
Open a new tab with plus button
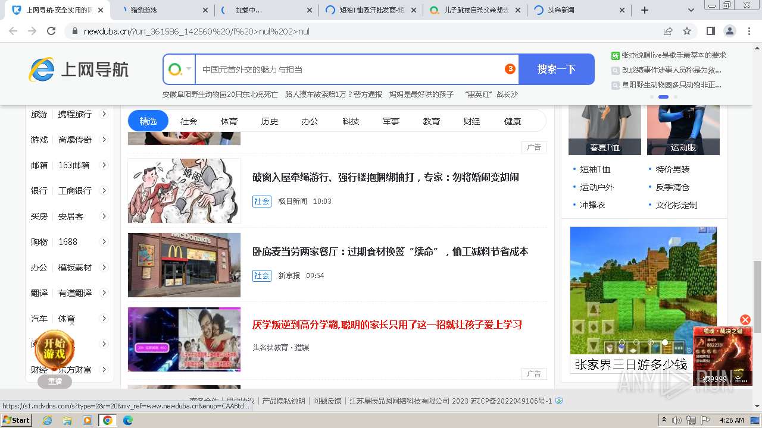tap(645, 10)
